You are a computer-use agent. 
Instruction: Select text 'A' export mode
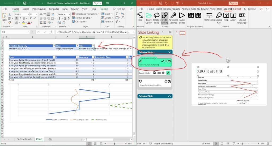point(168,73)
